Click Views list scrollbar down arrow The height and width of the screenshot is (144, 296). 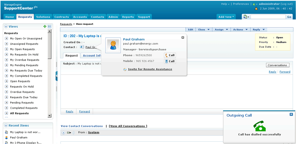49,116
